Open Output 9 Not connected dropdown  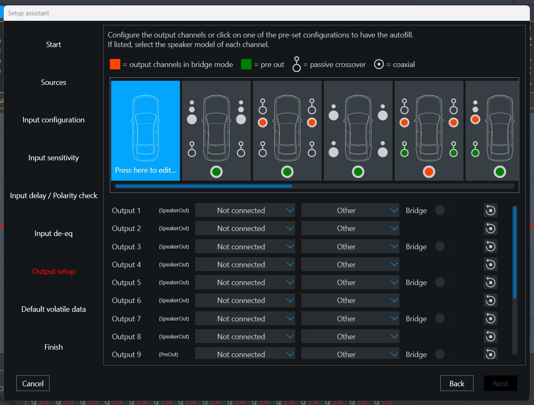[245, 354]
